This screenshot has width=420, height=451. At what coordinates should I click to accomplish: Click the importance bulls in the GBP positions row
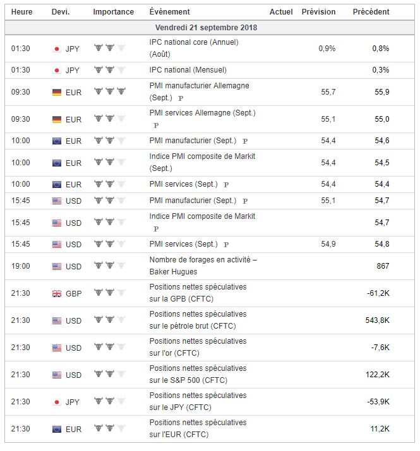[x=109, y=293]
